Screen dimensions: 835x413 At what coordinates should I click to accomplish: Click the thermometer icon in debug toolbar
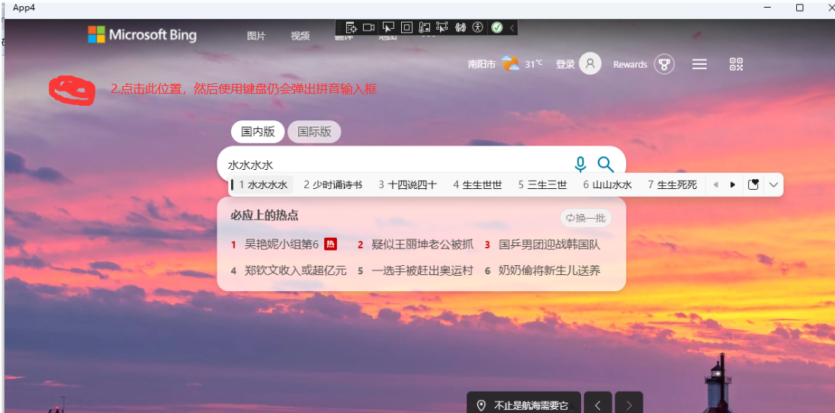pos(425,27)
